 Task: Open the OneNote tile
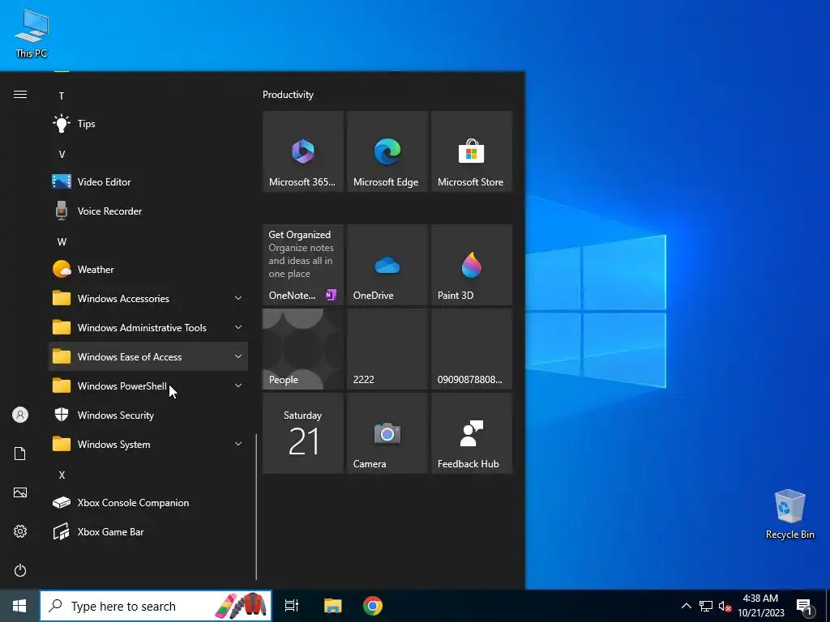[303, 265]
